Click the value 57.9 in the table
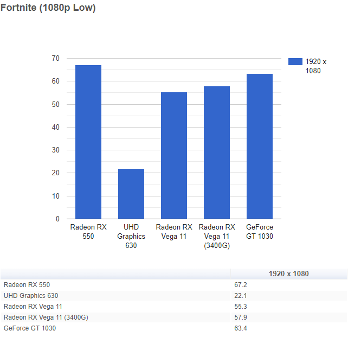 (x=241, y=317)
